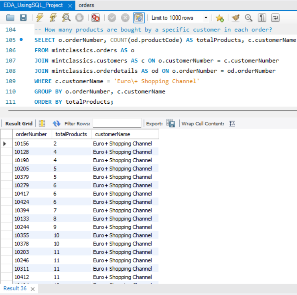Click line number 104 in the editor gutter

(x=11, y=29)
